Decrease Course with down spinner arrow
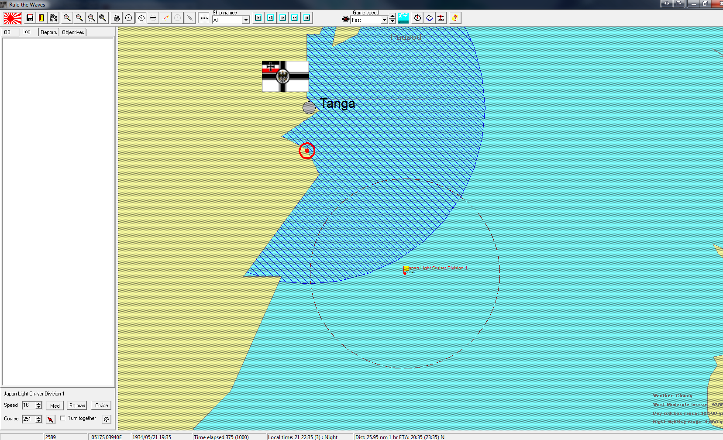Viewport: 723px width, 440px height. click(39, 421)
